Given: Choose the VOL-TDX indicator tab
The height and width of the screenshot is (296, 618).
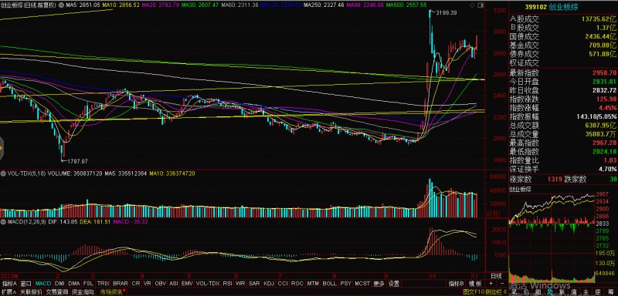Looking at the screenshot, I should pyautogui.click(x=208, y=284).
